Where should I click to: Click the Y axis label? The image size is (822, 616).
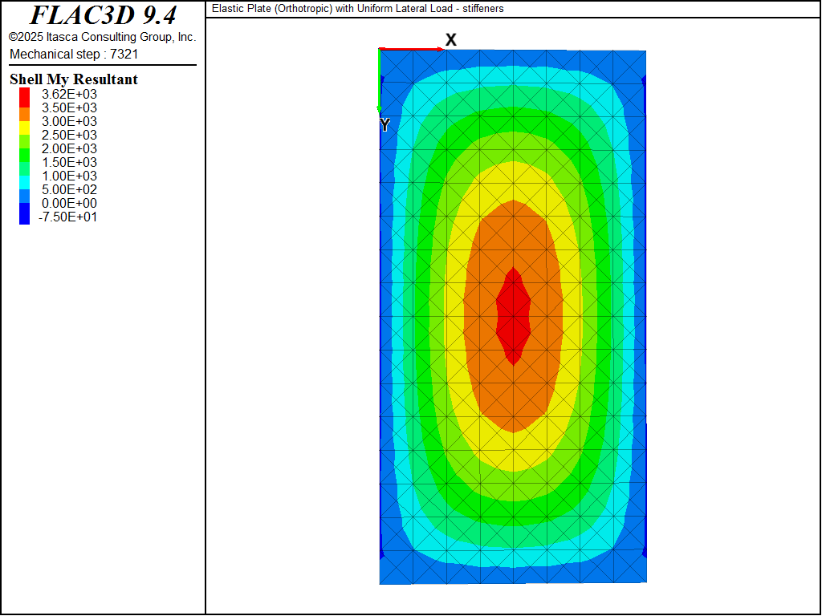click(385, 125)
